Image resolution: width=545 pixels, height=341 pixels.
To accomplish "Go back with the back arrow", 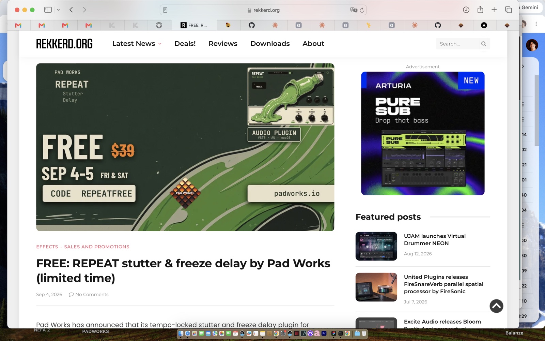I will coord(71,10).
